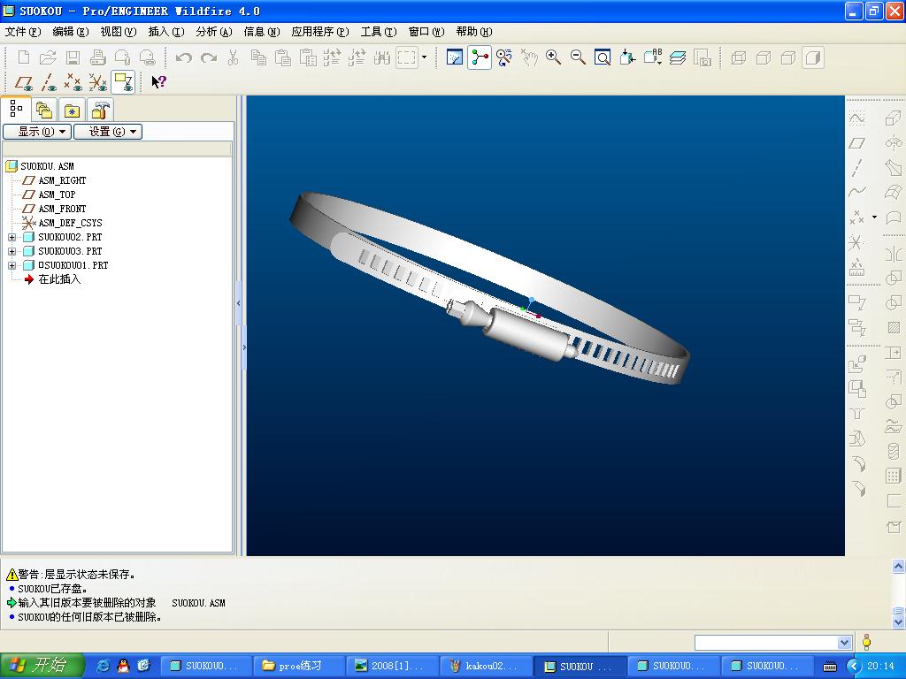This screenshot has height=679, width=906.
Task: Open the 帮助(H) menu
Action: click(x=474, y=32)
